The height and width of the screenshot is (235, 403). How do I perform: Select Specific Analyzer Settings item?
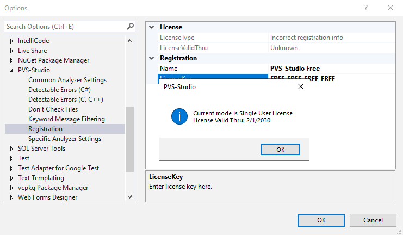pos(64,139)
